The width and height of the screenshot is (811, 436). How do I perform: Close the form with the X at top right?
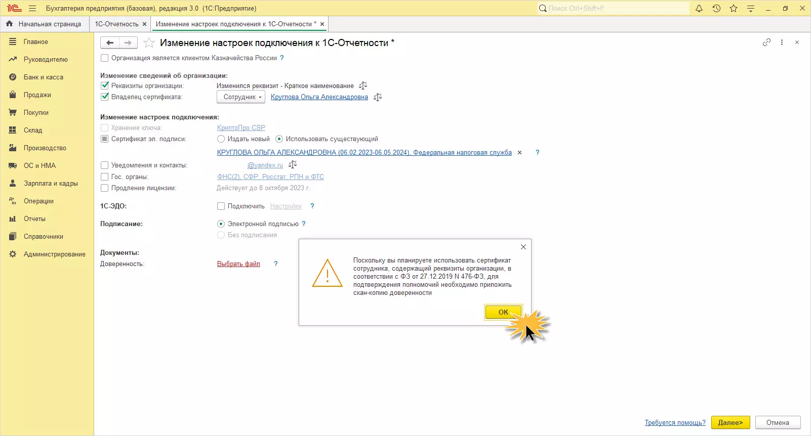pos(797,42)
